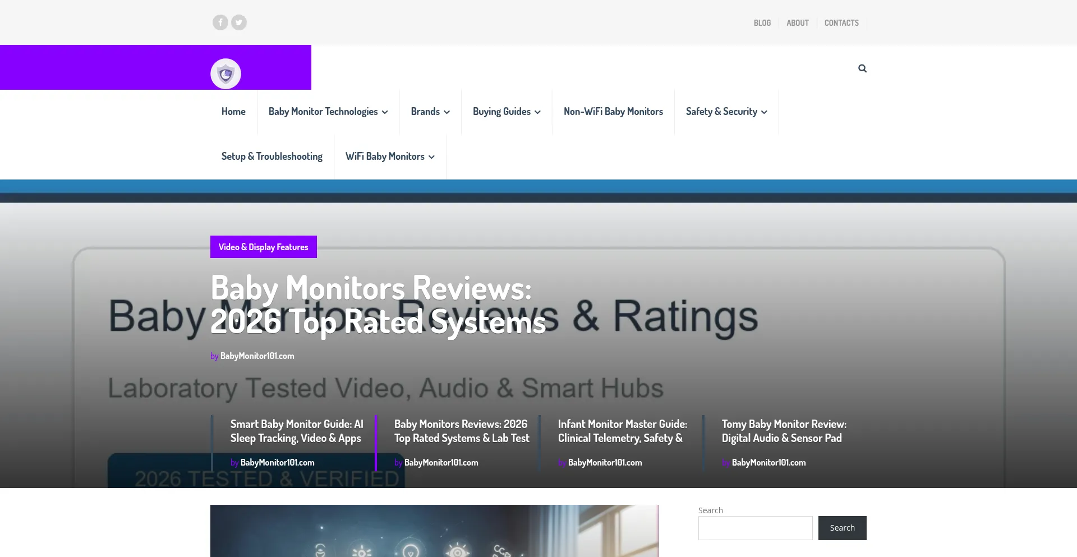1077x557 pixels.
Task: Open Tomy Baby Monitor Review slide
Action: click(x=784, y=431)
